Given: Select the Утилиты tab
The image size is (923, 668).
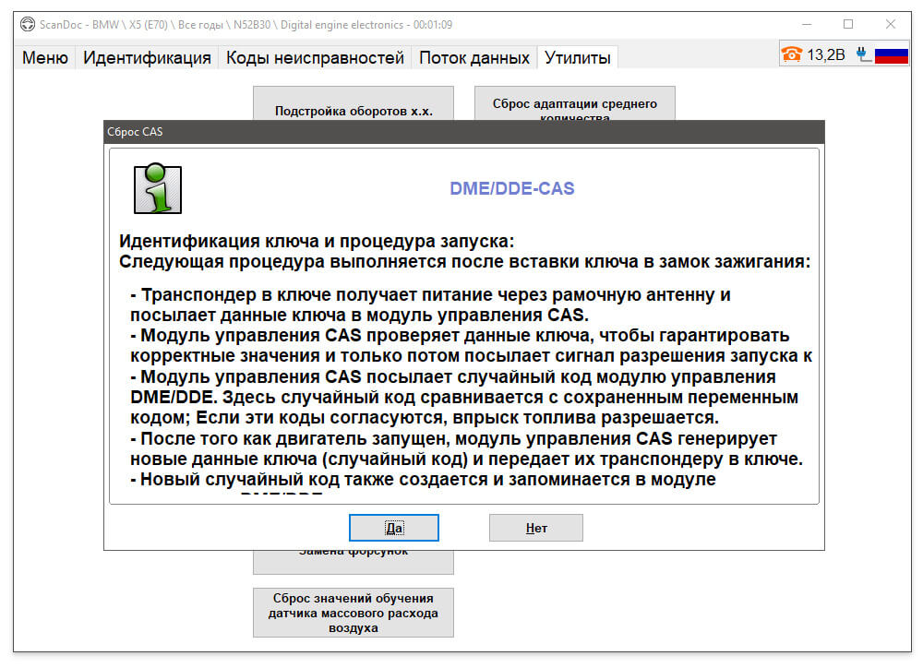Looking at the screenshot, I should [578, 58].
